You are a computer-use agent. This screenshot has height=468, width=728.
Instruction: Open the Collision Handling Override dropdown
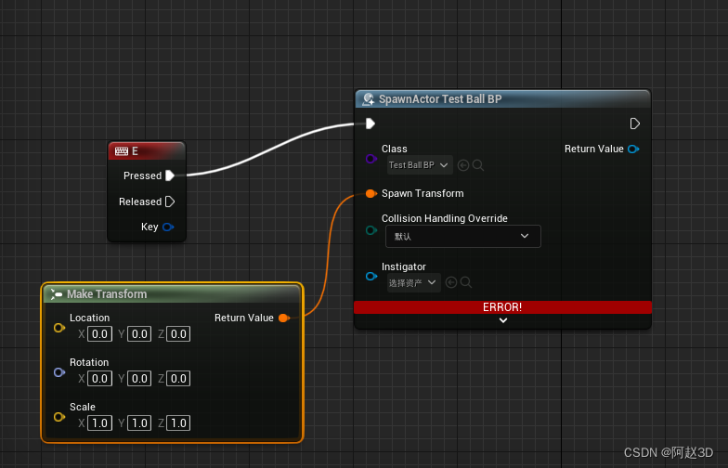pos(462,236)
